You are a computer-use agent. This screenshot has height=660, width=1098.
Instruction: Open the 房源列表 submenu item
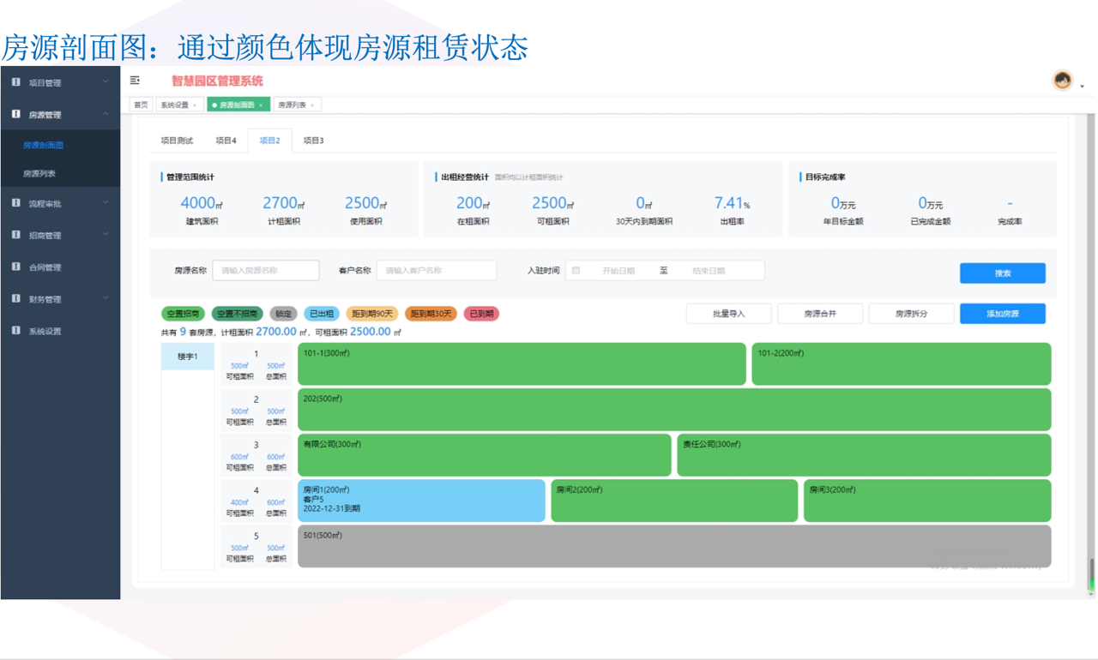coord(60,174)
